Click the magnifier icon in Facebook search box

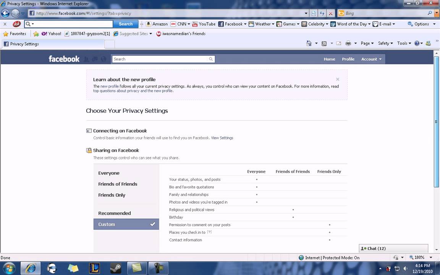211,59
